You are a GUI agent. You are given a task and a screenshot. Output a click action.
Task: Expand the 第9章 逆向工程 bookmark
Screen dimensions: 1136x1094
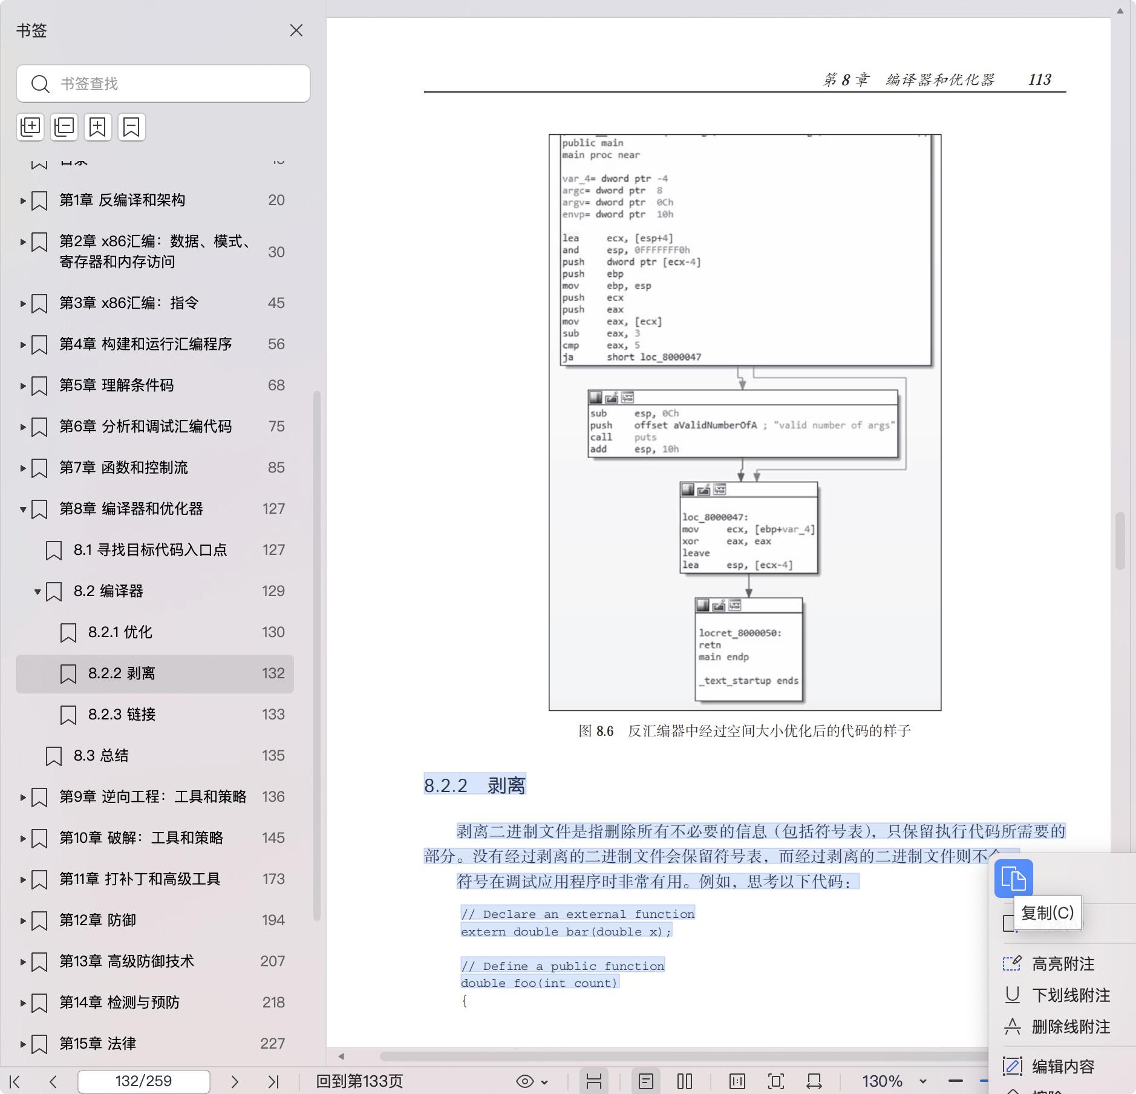click(23, 797)
